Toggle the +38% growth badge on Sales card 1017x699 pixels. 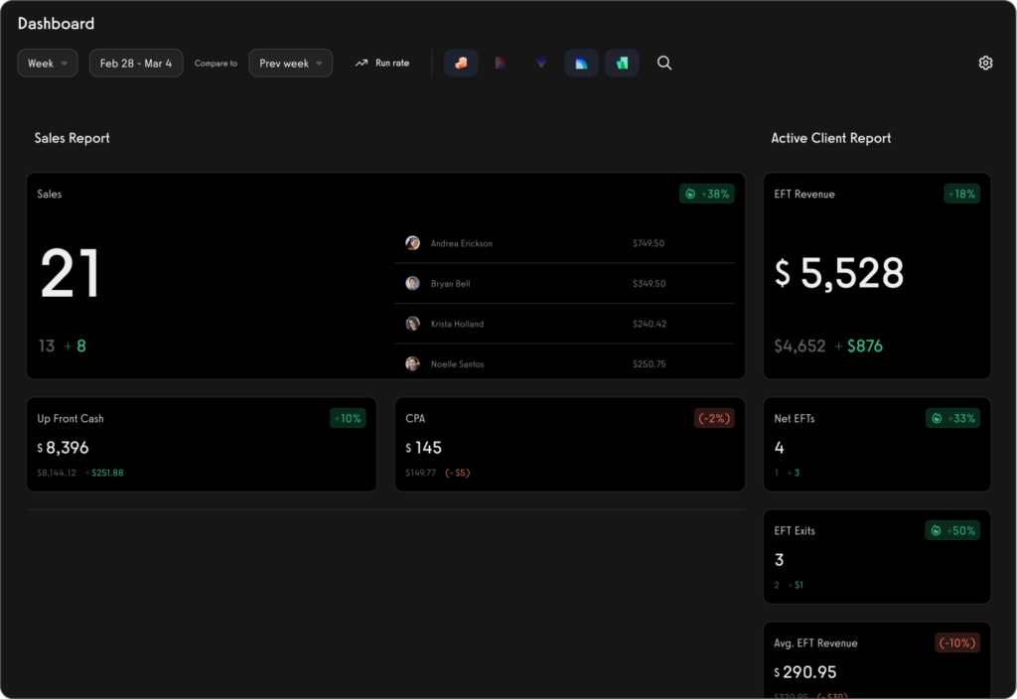click(707, 194)
